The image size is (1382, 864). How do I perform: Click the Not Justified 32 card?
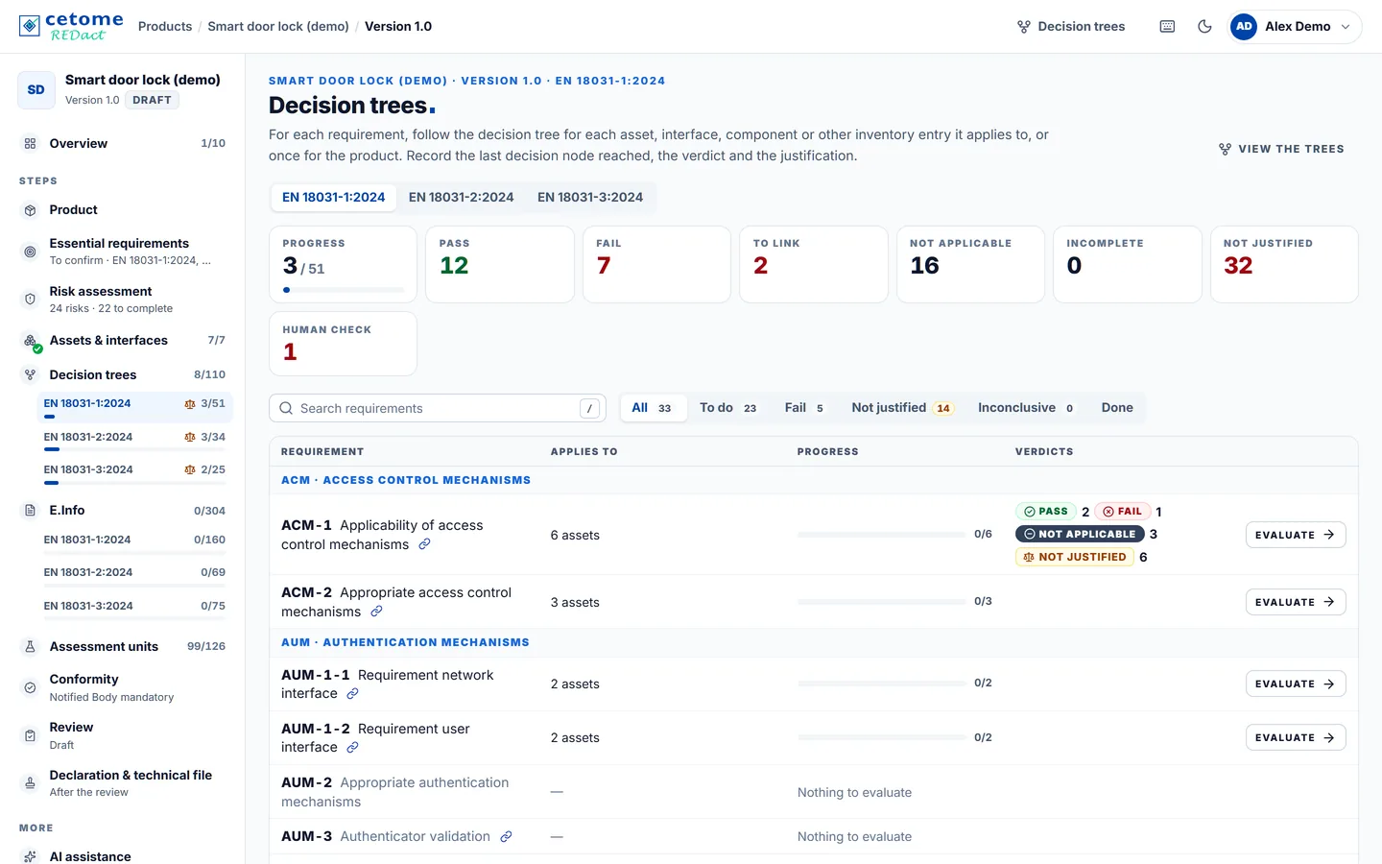click(x=1284, y=264)
